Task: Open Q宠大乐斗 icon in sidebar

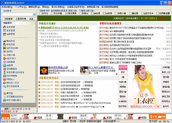Action: tap(4, 59)
